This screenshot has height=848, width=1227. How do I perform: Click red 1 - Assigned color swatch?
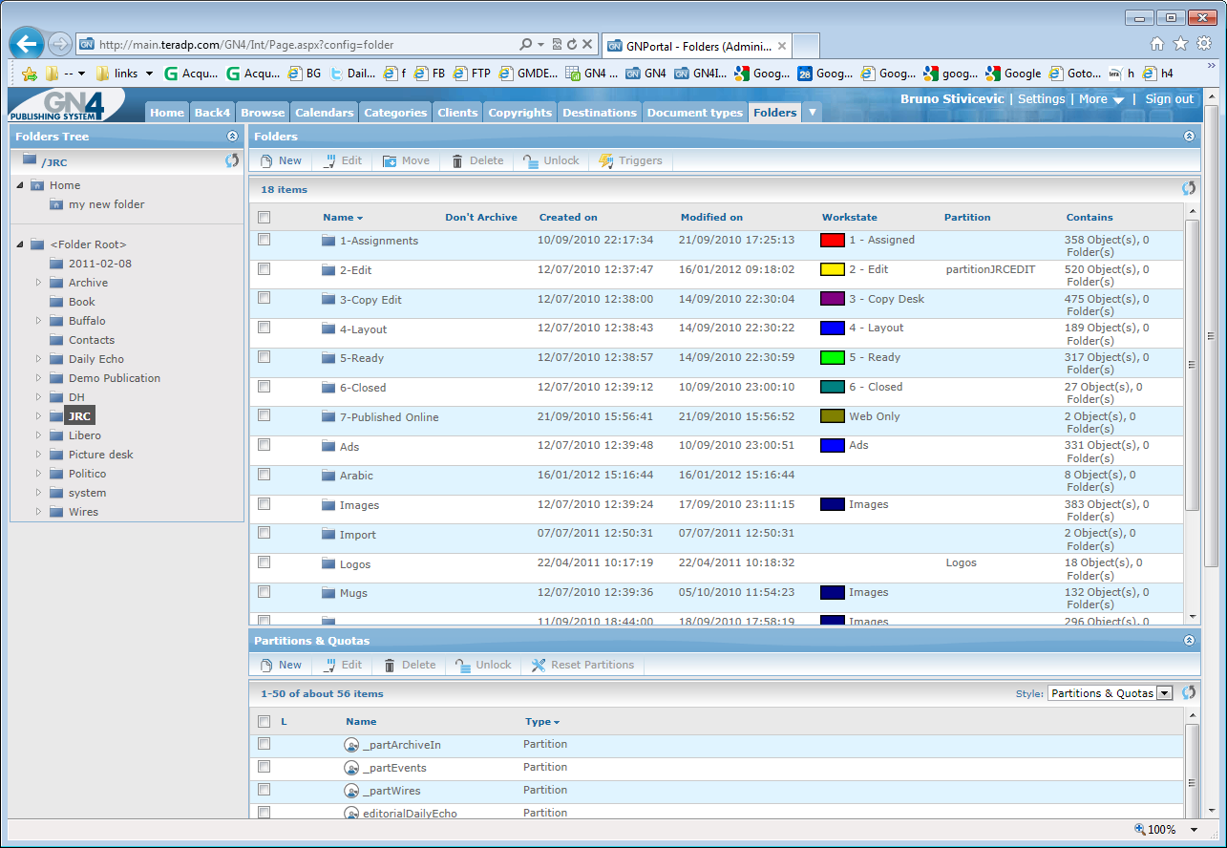pos(833,241)
